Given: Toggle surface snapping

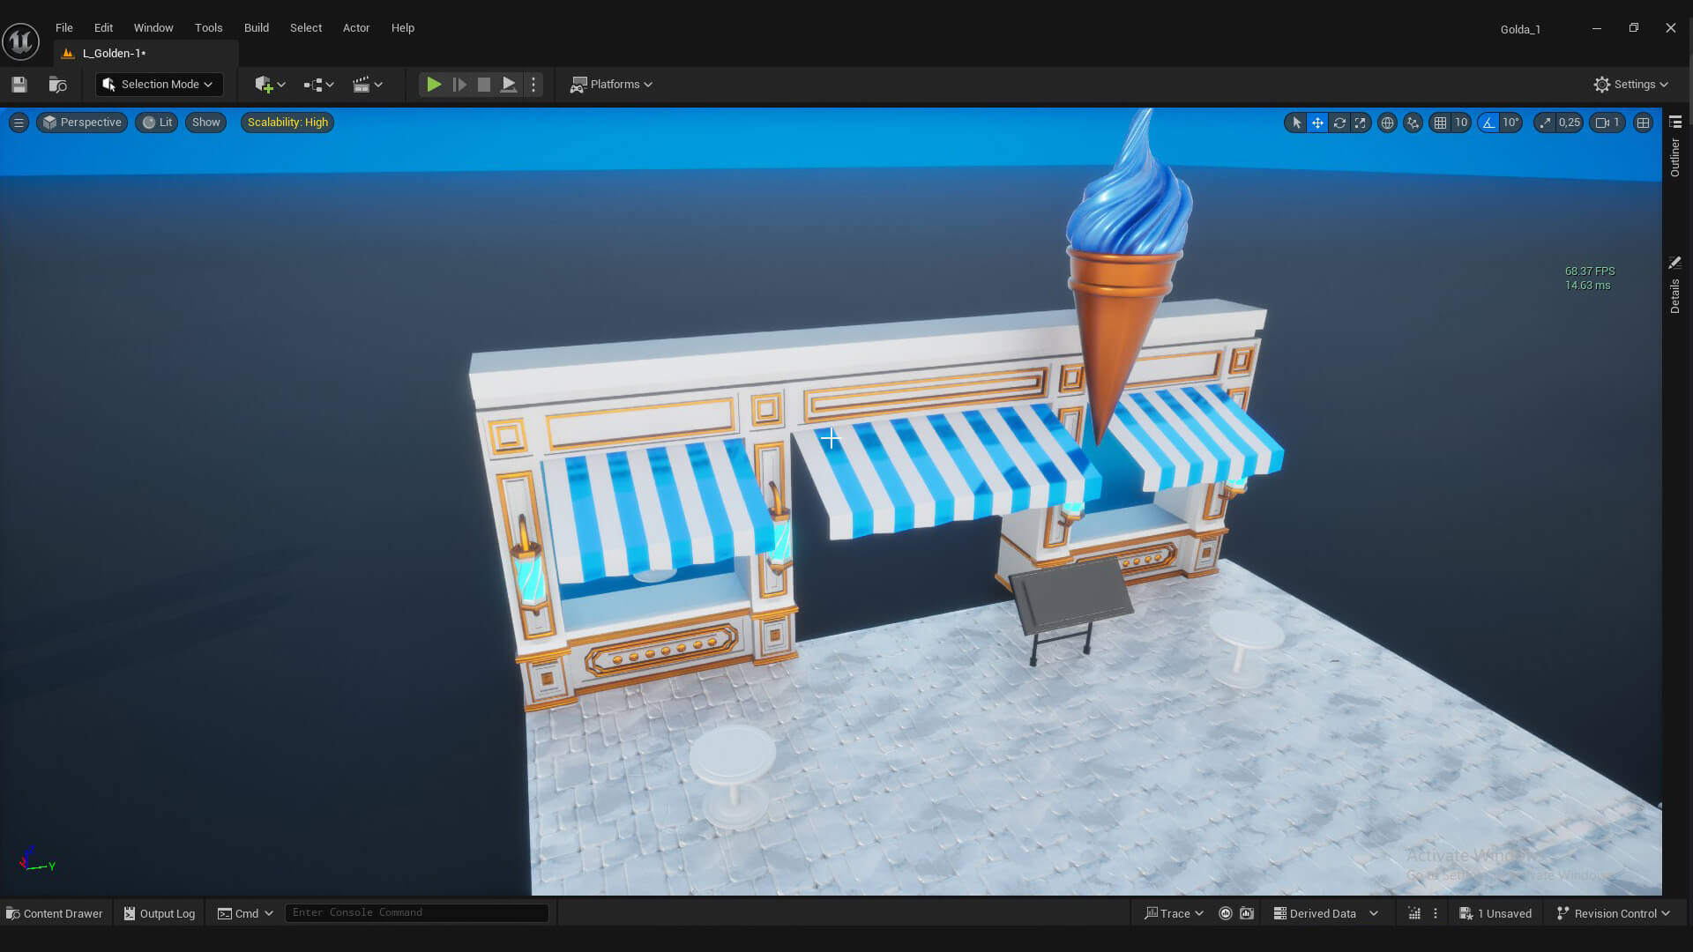Looking at the screenshot, I should pyautogui.click(x=1412, y=123).
